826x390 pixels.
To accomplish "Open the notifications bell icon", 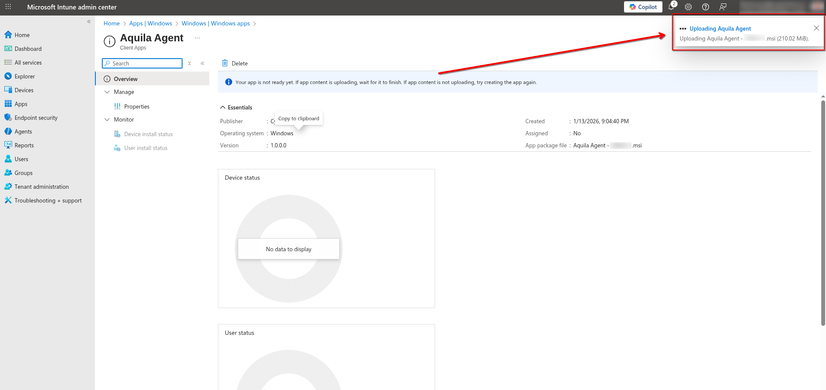I will click(x=672, y=7).
